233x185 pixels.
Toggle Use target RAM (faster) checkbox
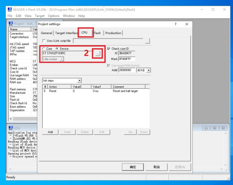click(x=109, y=65)
